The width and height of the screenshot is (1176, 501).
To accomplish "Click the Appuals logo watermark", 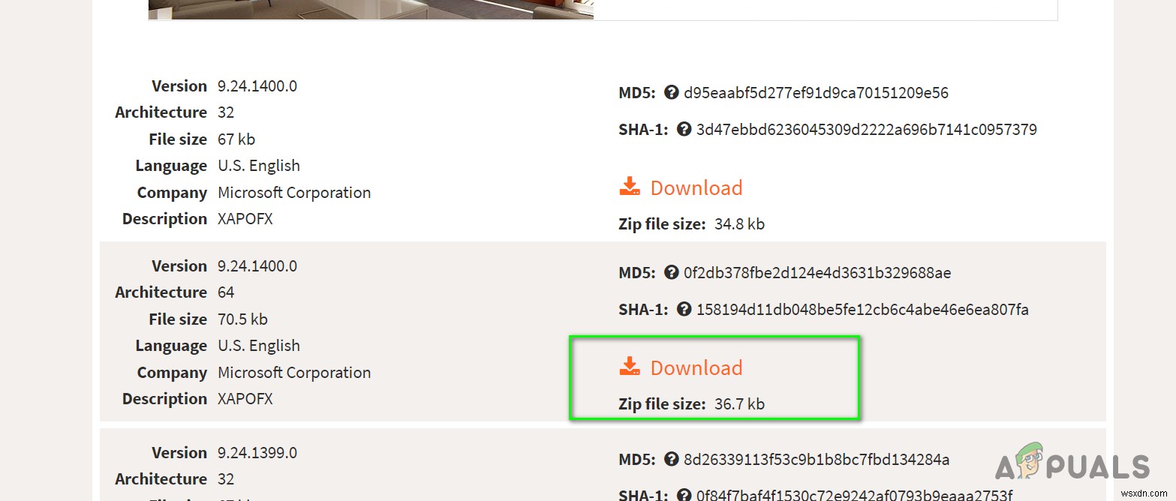I will 1072,464.
